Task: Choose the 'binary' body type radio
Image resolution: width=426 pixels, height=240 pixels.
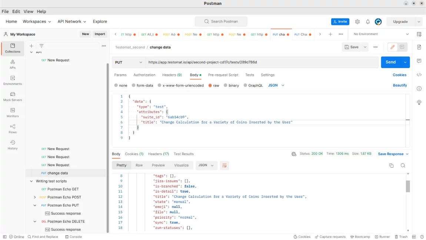Action: click(226, 85)
